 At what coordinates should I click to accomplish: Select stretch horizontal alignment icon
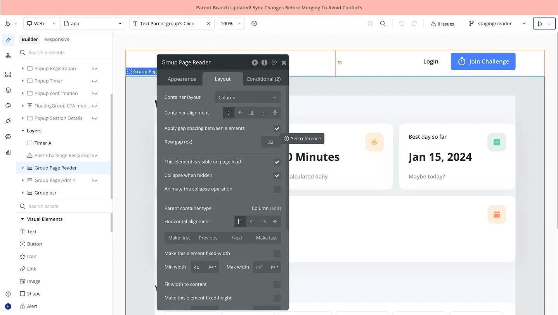[275, 221]
